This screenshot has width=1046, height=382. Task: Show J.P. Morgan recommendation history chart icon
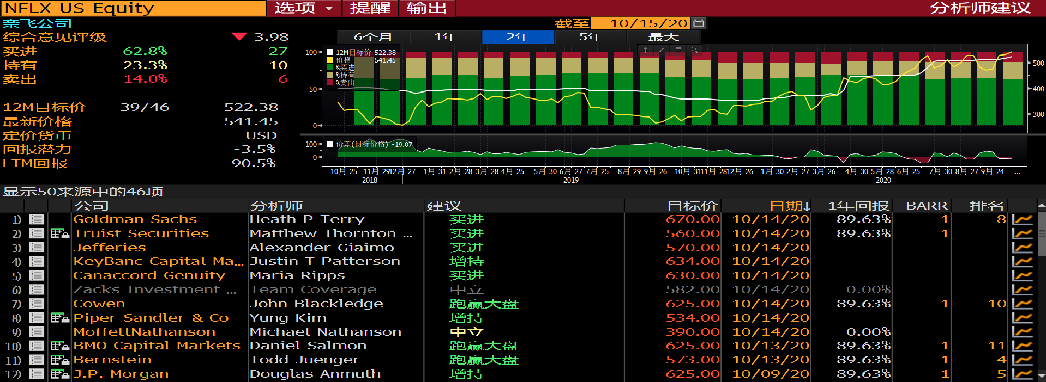pos(1022,374)
